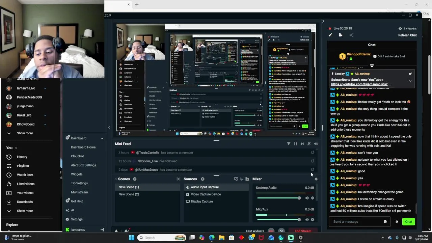Start recording with REC button
Screen dimensions: 432x243
tap(271, 231)
